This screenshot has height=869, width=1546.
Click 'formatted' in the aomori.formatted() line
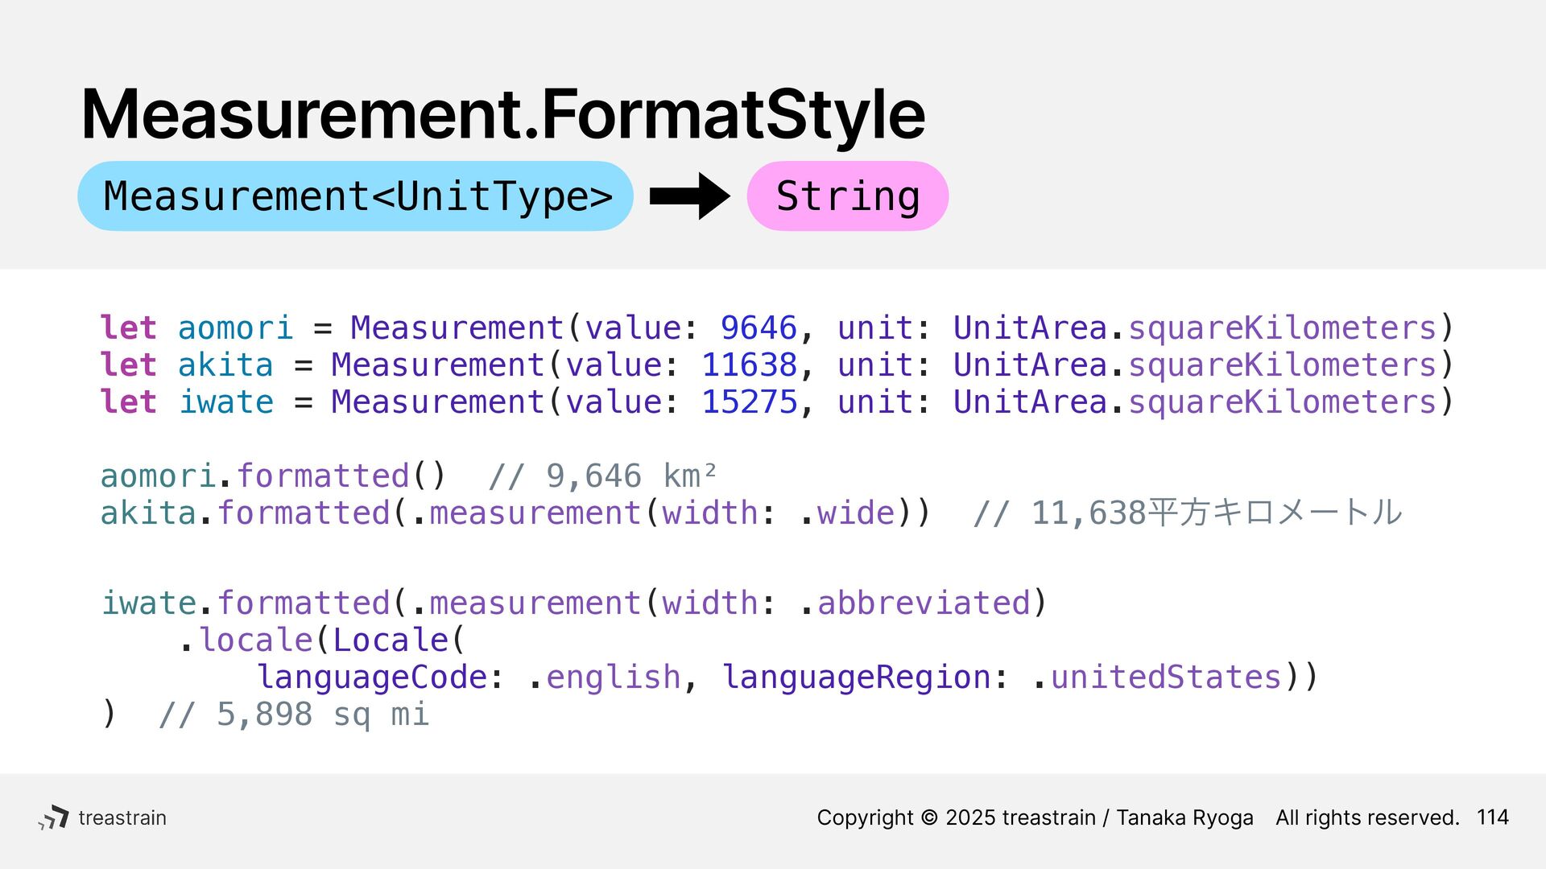[323, 476]
